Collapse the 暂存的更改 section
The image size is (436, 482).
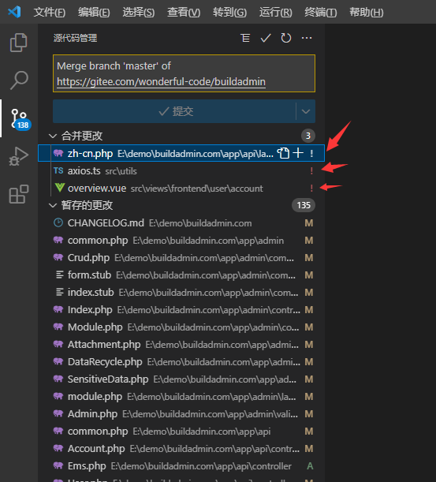tap(53, 205)
